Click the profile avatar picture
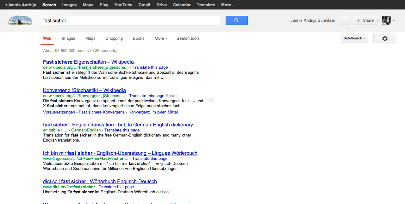405x204 pixels. (386, 20)
